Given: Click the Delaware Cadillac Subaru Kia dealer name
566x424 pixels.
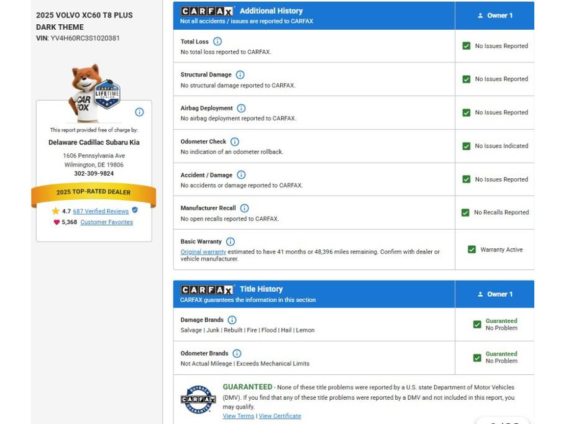Looking at the screenshot, I should pos(94,142).
